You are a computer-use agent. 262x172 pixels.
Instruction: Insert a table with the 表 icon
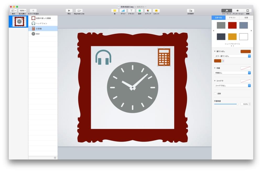114,11
